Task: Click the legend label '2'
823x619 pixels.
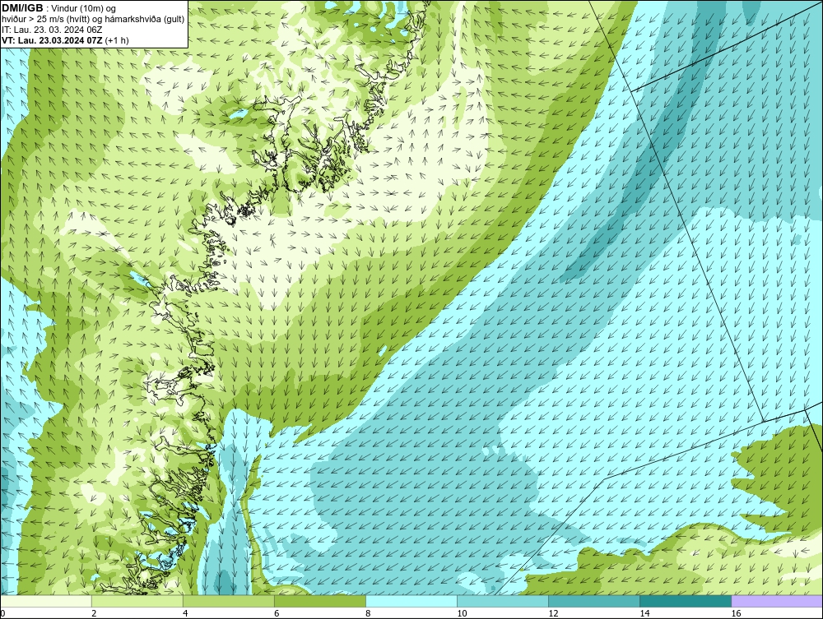Action: click(94, 613)
